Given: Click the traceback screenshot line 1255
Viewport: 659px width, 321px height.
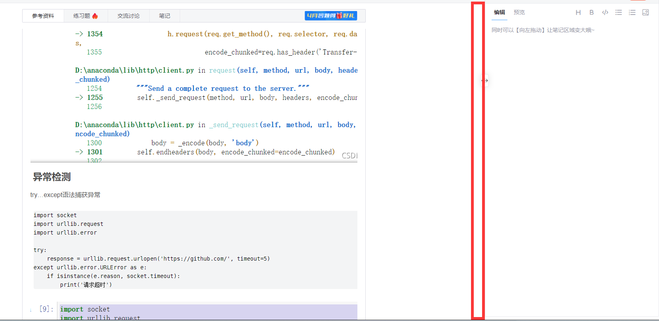Looking at the screenshot, I should pyautogui.click(x=216, y=98).
